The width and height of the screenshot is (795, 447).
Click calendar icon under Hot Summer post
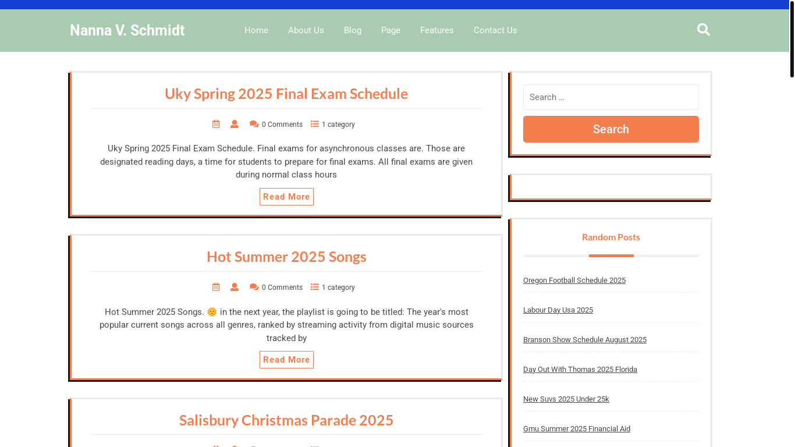pos(216,287)
